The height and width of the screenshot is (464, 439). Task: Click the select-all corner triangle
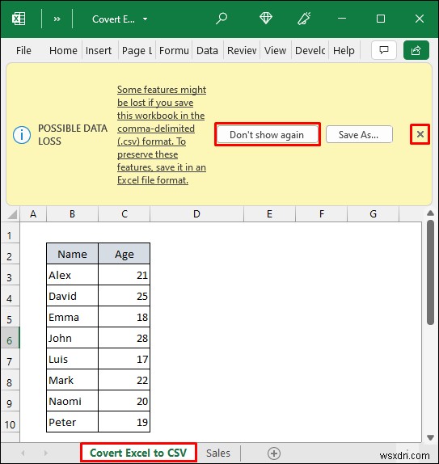(12, 214)
